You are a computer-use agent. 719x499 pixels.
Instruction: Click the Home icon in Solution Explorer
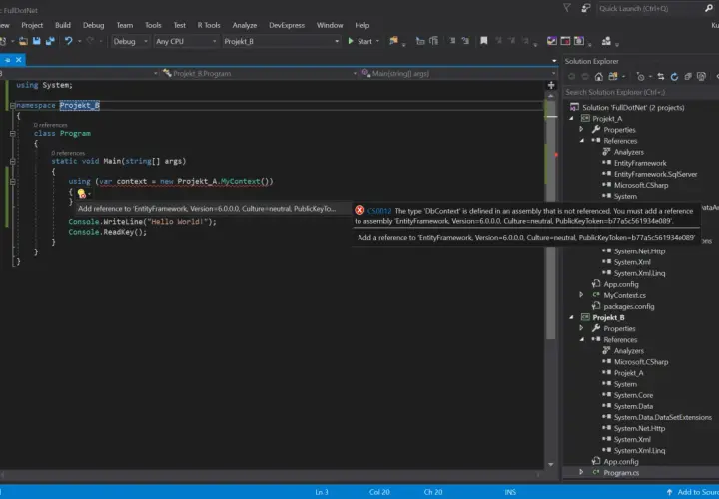[599, 77]
